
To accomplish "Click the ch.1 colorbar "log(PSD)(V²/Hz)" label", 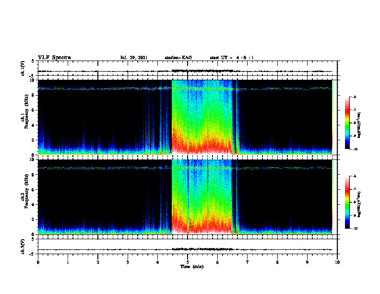I will (359, 125).
